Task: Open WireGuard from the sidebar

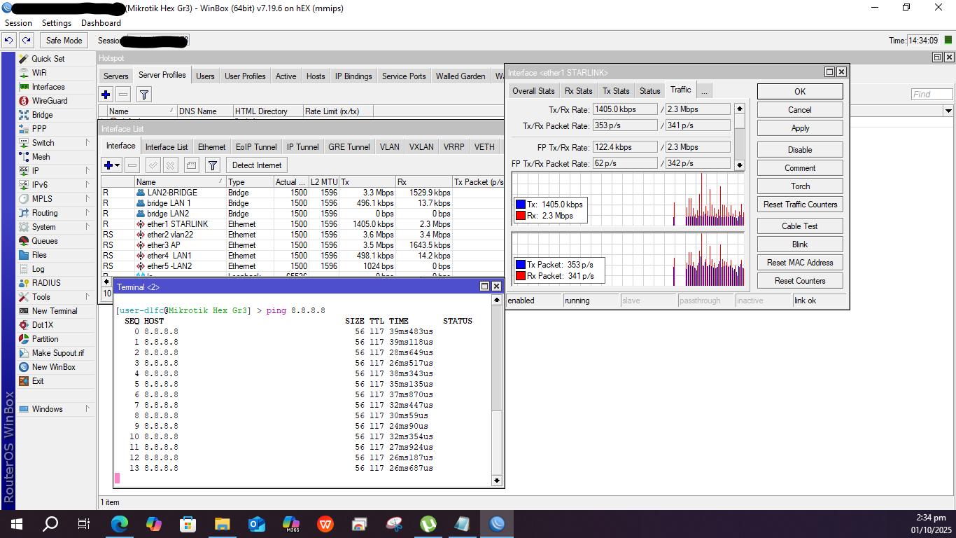Action: [x=49, y=101]
